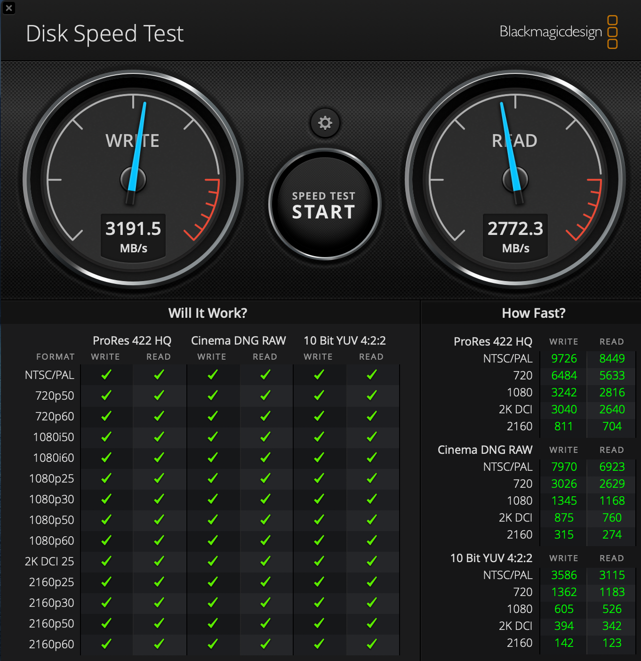Click ProRes 720 write value 6484
Image resolution: width=641 pixels, height=661 pixels.
(564, 376)
